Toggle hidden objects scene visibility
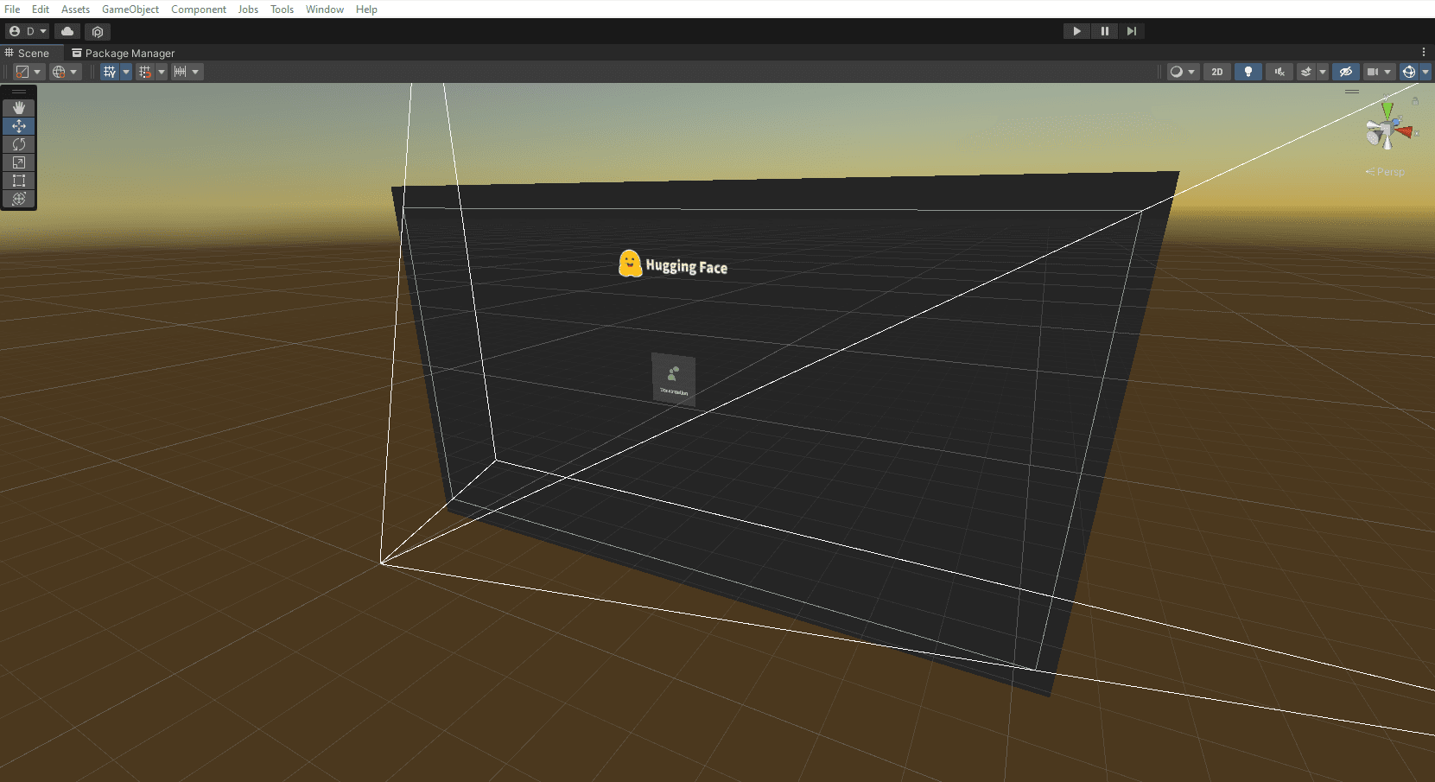The width and height of the screenshot is (1435, 782). tap(1345, 72)
